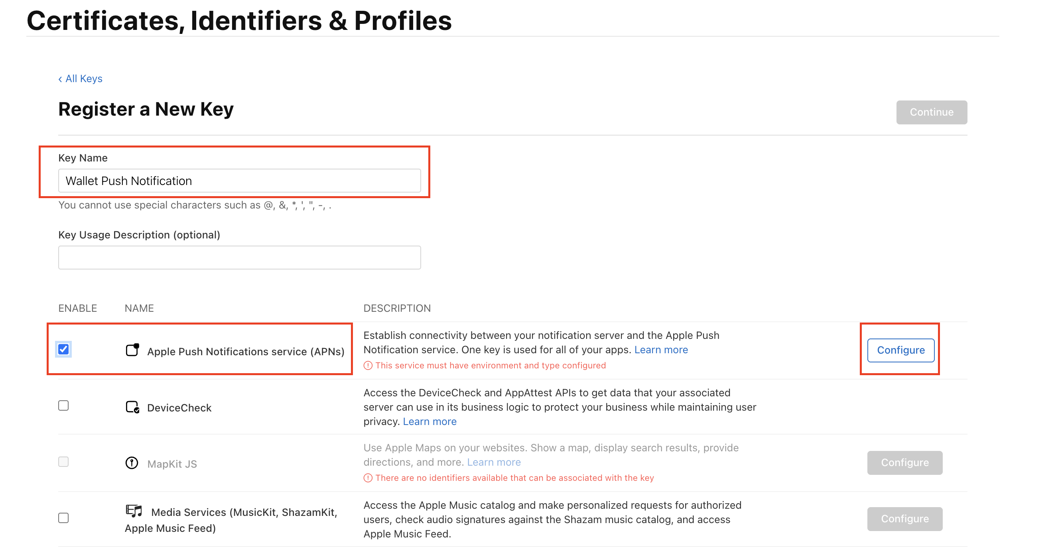Enable the Media Services checkbox

pyautogui.click(x=64, y=518)
